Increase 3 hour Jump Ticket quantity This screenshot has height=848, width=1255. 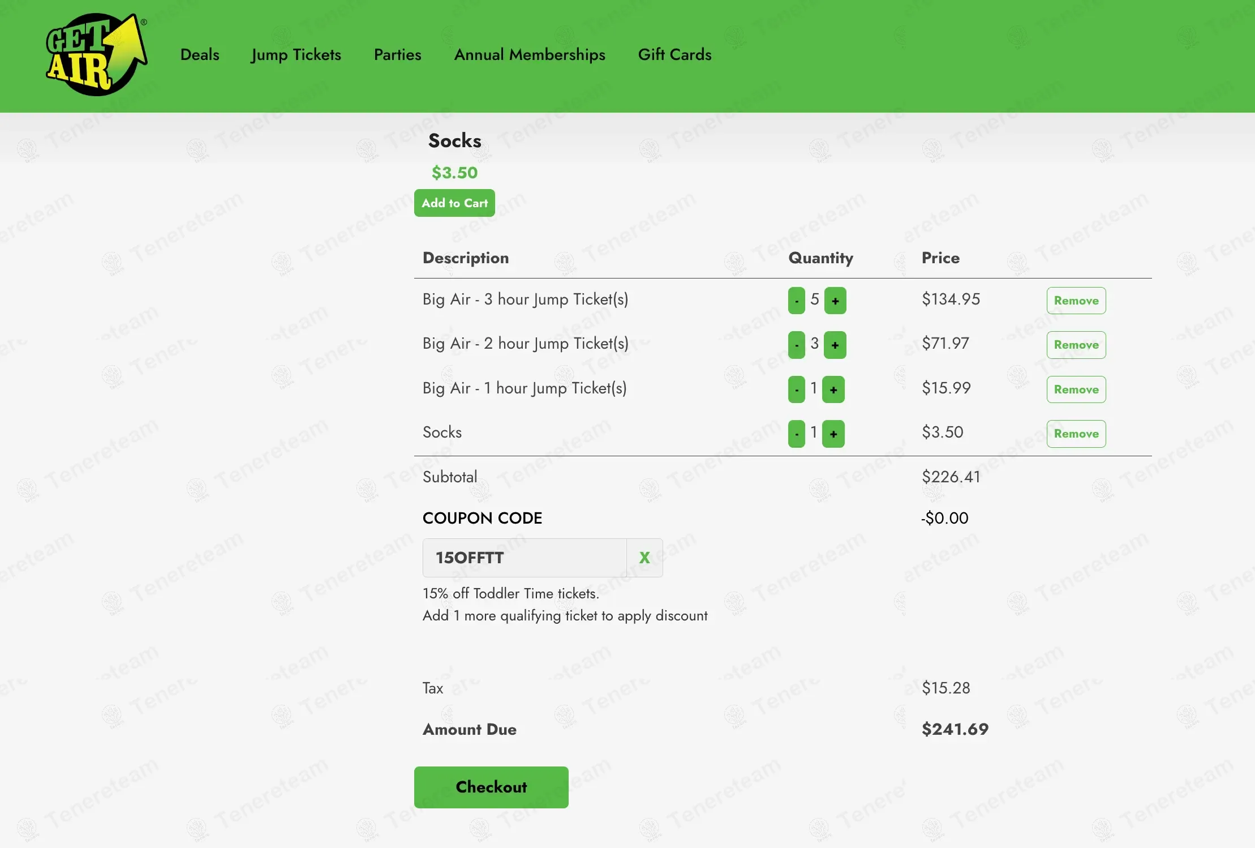(835, 301)
